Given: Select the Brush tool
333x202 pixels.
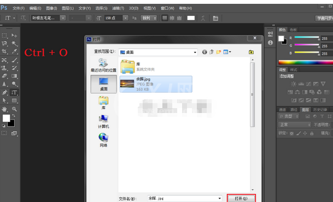Looking at the screenshot, I should [14, 60].
